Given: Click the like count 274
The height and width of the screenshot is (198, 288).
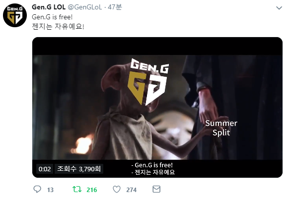Looking at the screenshot, I should coord(131,190).
